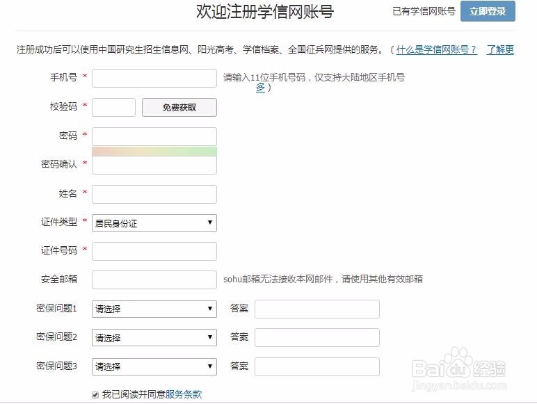This screenshot has height=404, width=537.
Task: Focus the 手机号 input field
Action: point(154,78)
